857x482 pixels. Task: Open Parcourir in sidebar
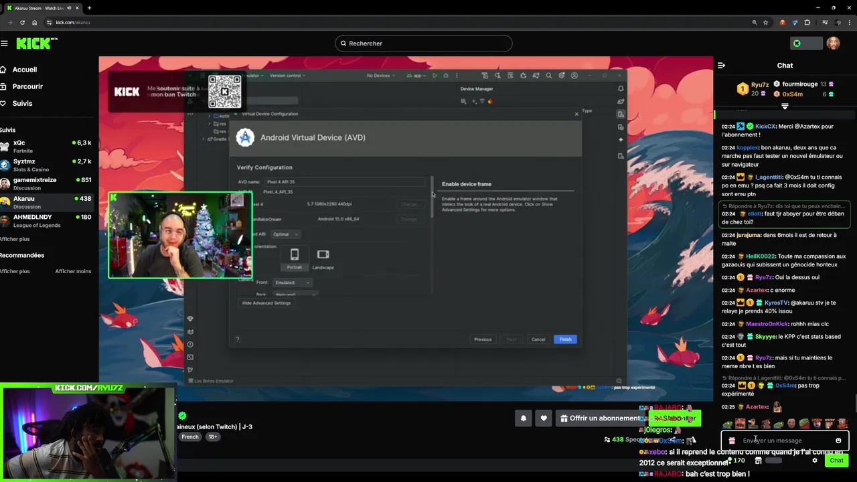pos(23,86)
